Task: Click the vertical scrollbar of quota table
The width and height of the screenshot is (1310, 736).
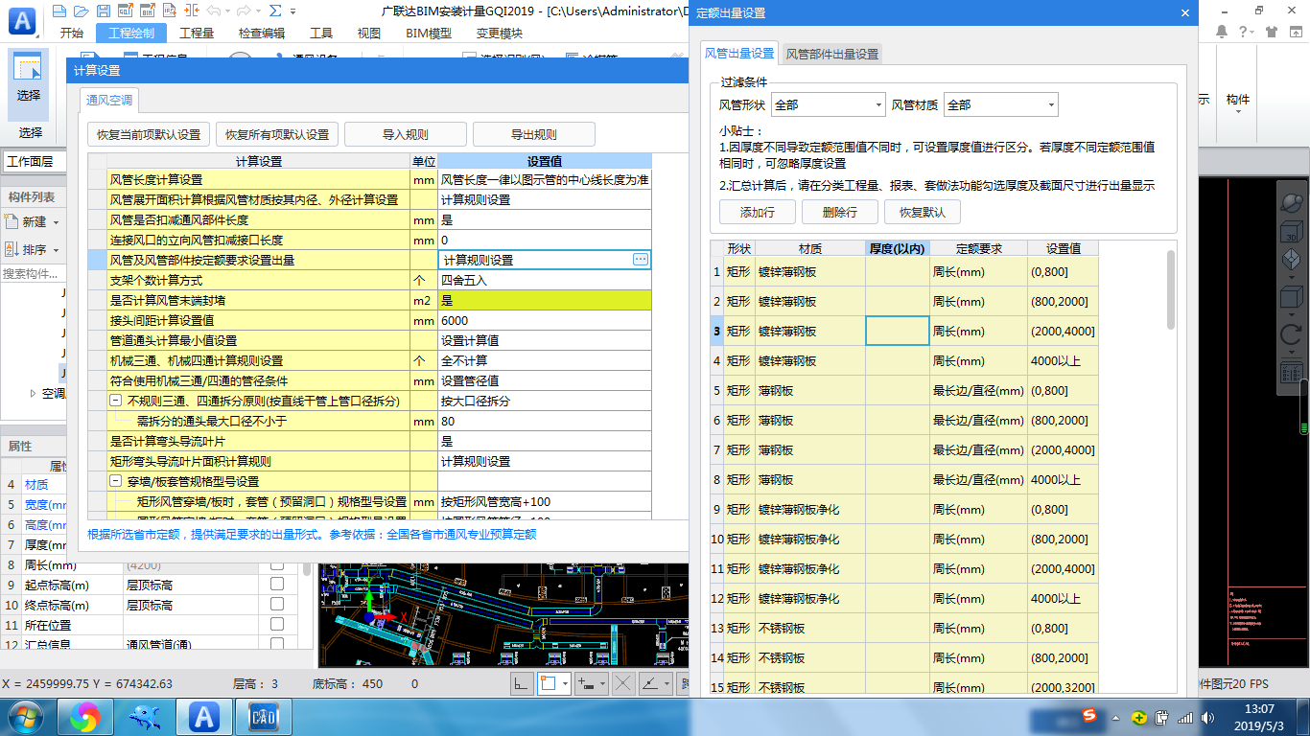Action: (1171, 290)
